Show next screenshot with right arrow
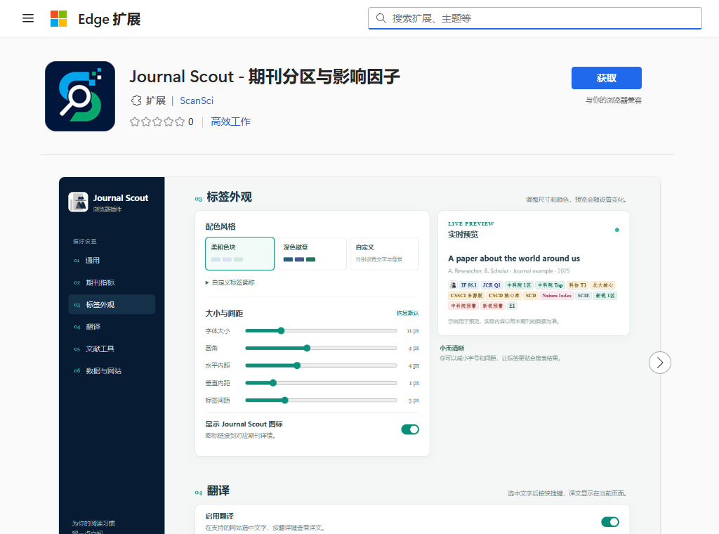Screen dimensions: 719x534 pyautogui.click(x=660, y=363)
